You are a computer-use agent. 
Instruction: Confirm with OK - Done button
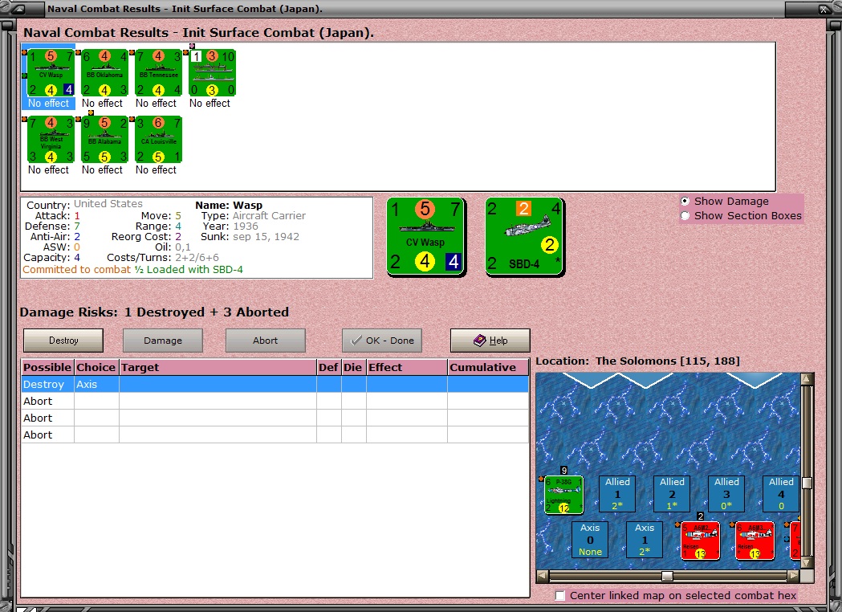tap(382, 341)
